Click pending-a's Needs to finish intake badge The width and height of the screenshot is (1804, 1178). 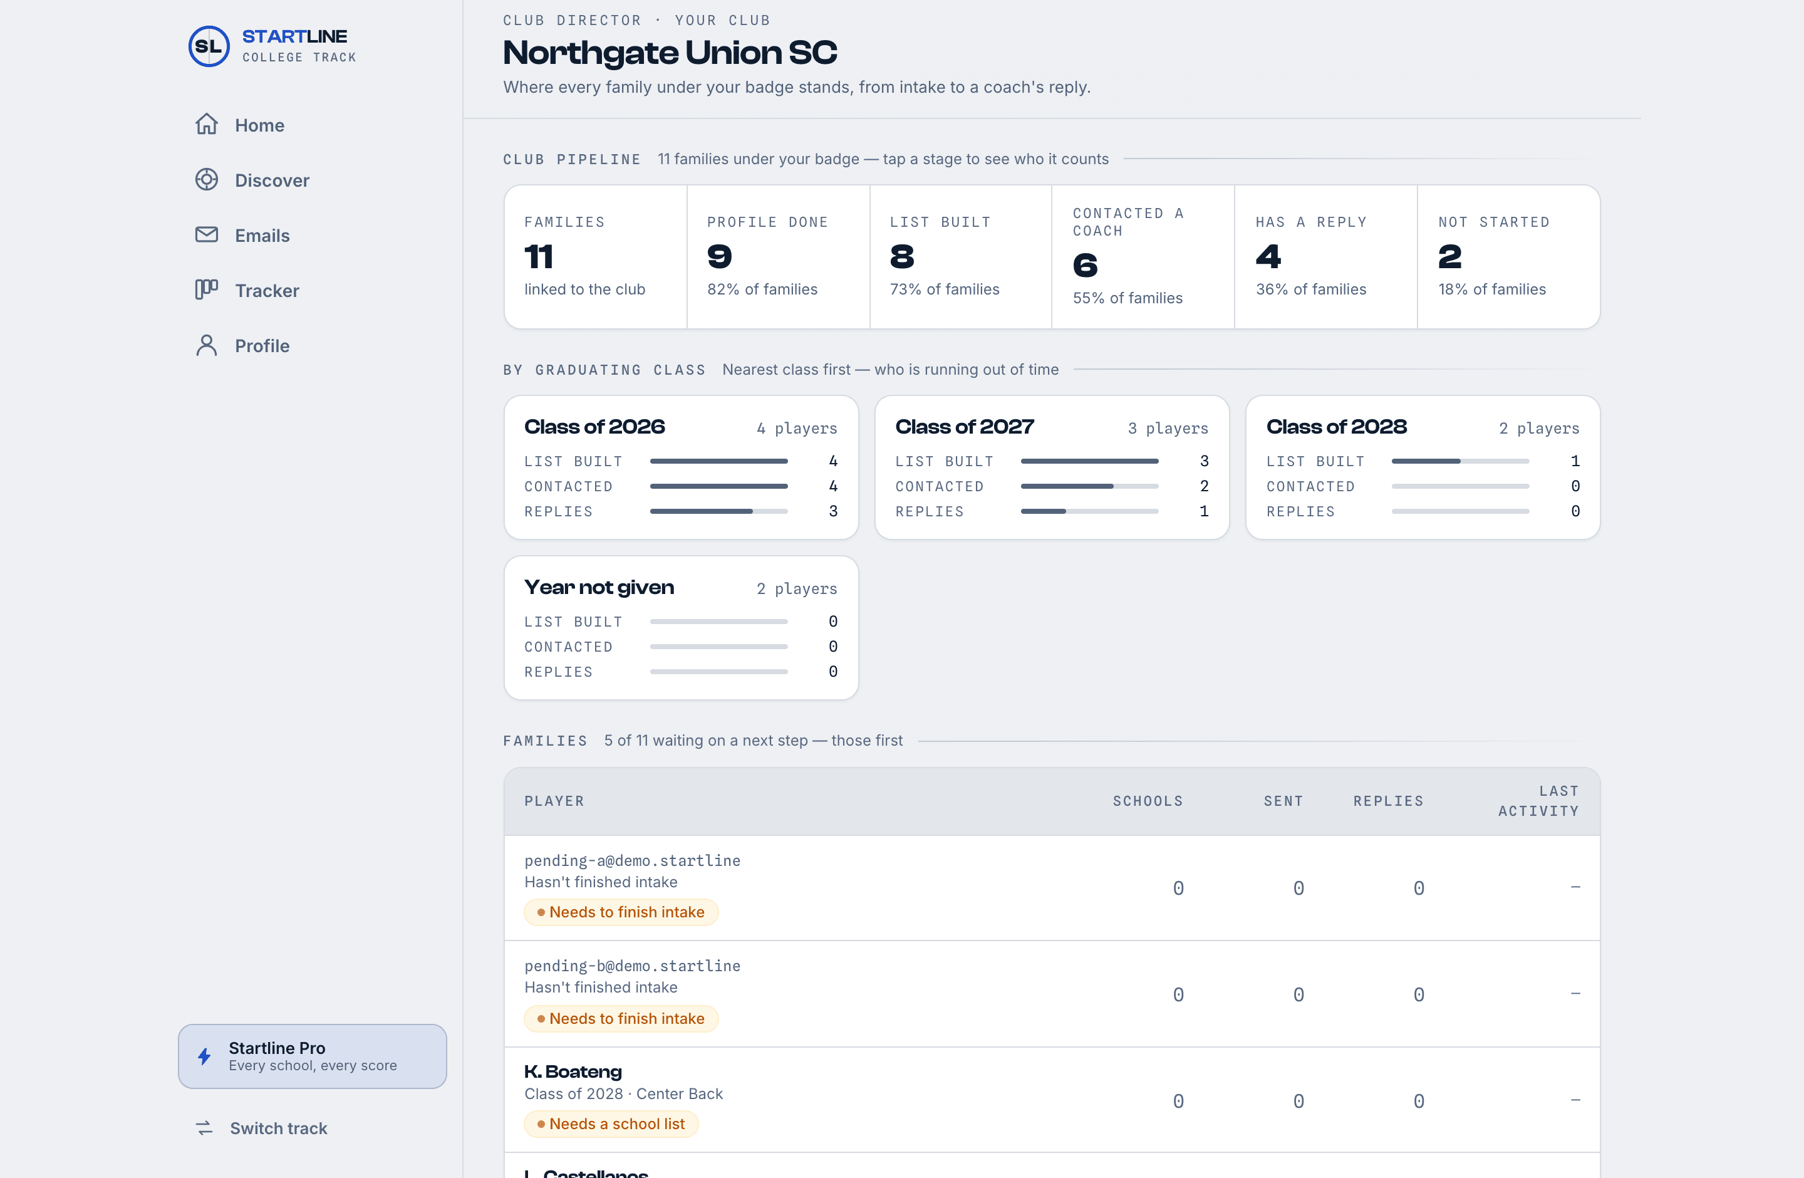click(x=621, y=912)
